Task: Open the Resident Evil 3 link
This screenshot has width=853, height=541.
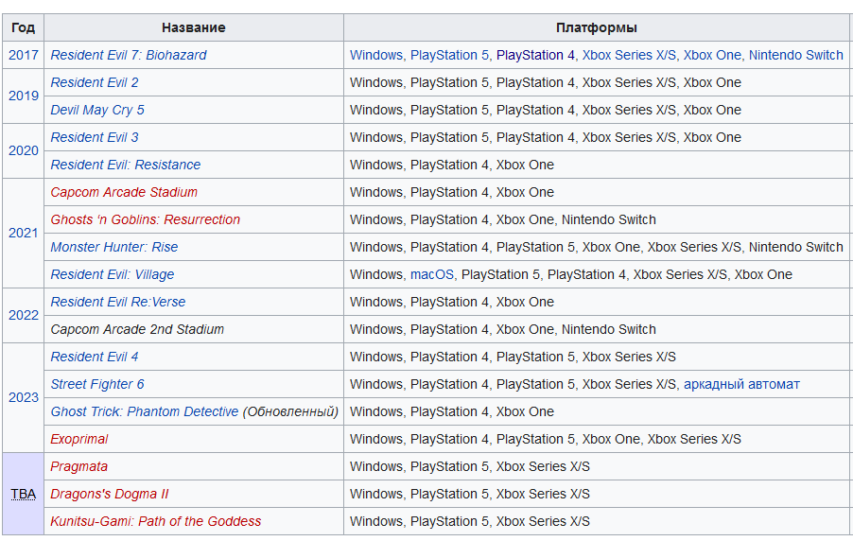Action: (x=95, y=137)
